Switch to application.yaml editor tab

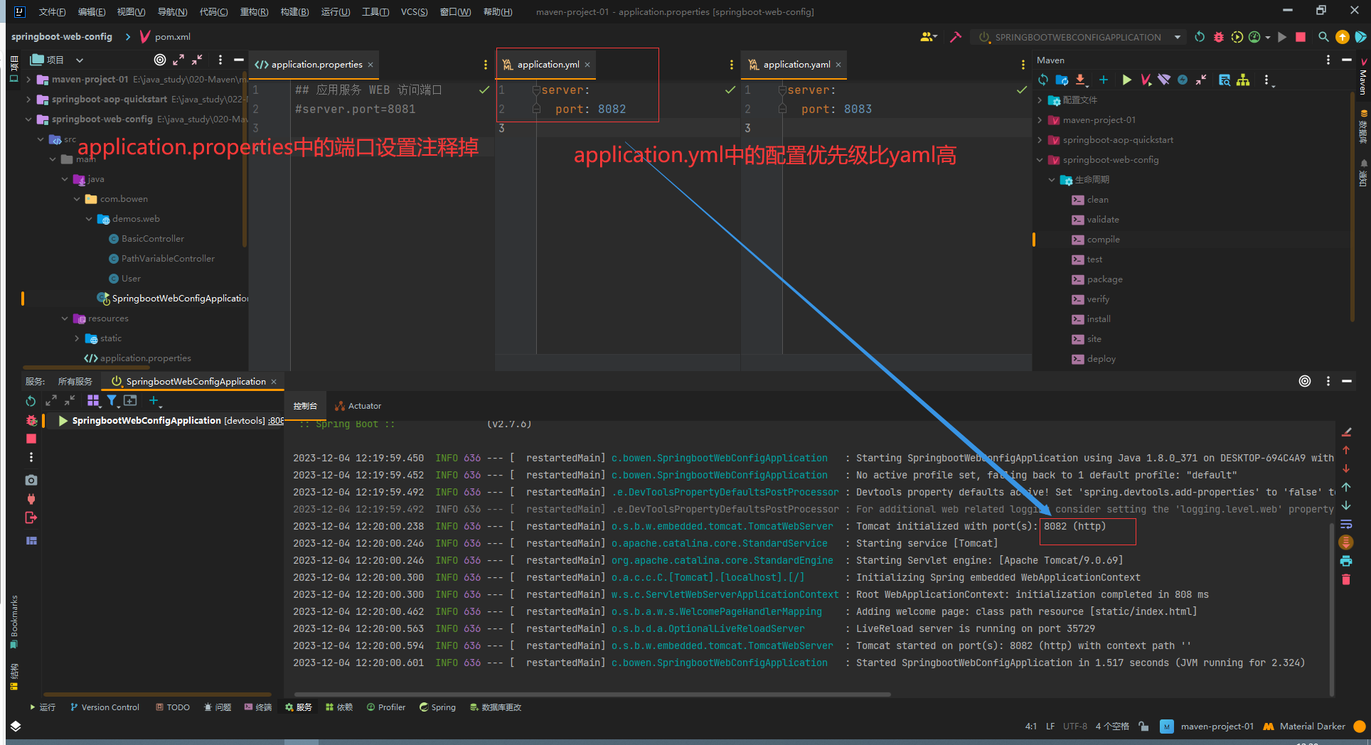794,65
